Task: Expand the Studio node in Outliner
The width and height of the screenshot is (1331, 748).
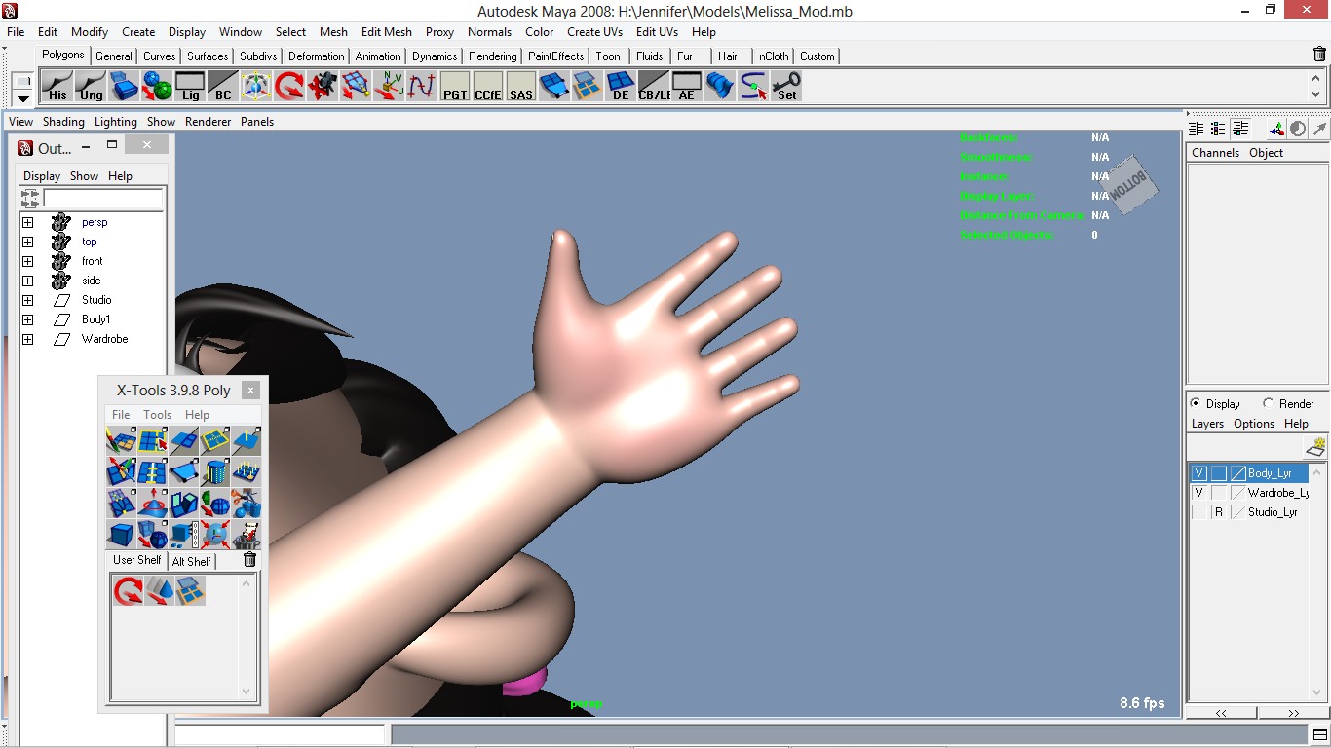Action: [27, 300]
